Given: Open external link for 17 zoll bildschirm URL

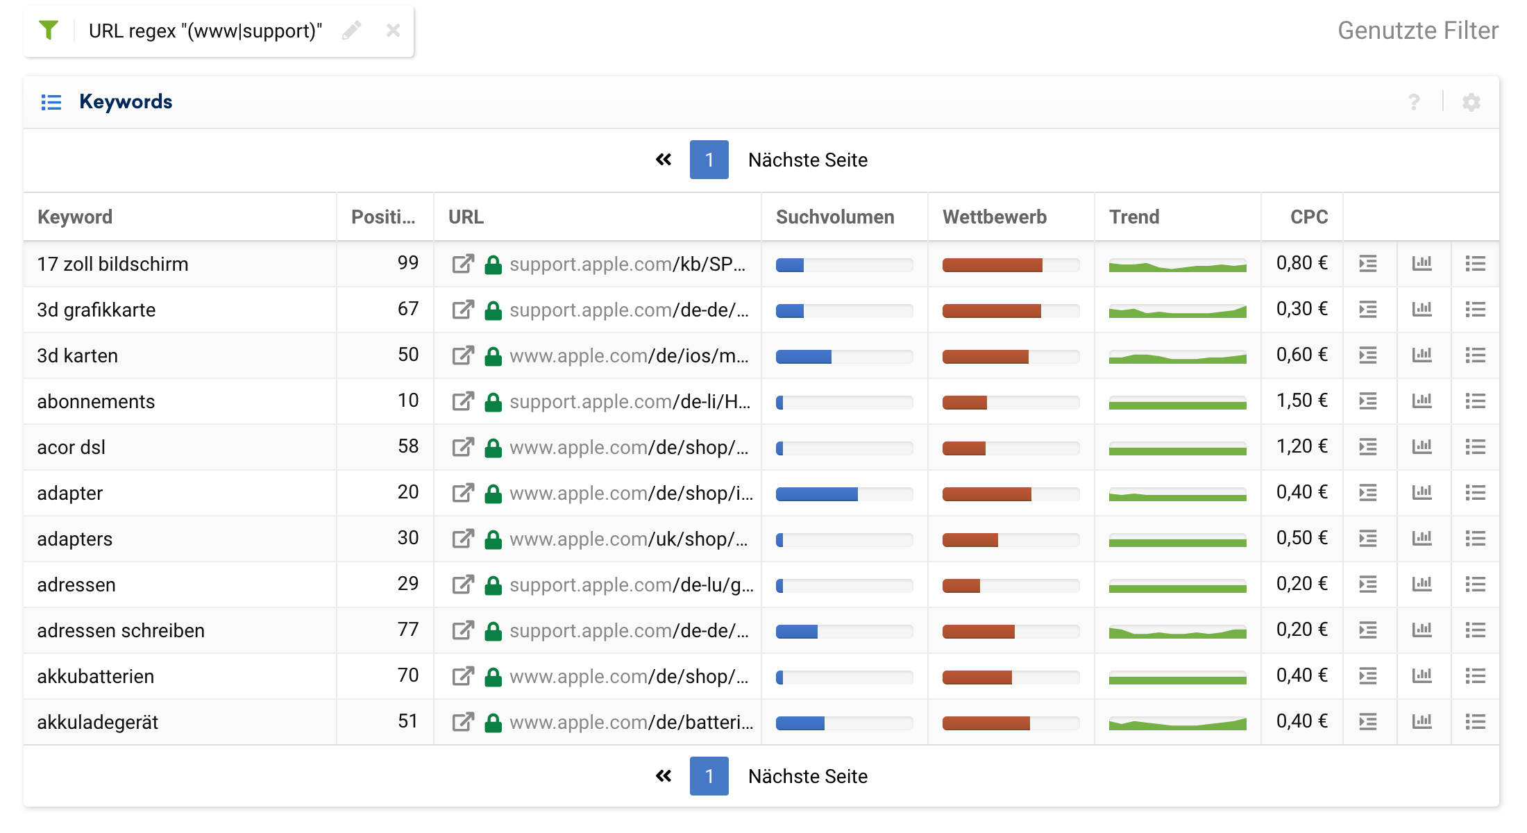Looking at the screenshot, I should (463, 264).
